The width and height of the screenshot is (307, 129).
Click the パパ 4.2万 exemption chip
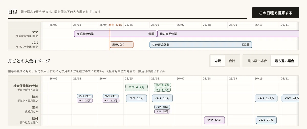coord(136,87)
